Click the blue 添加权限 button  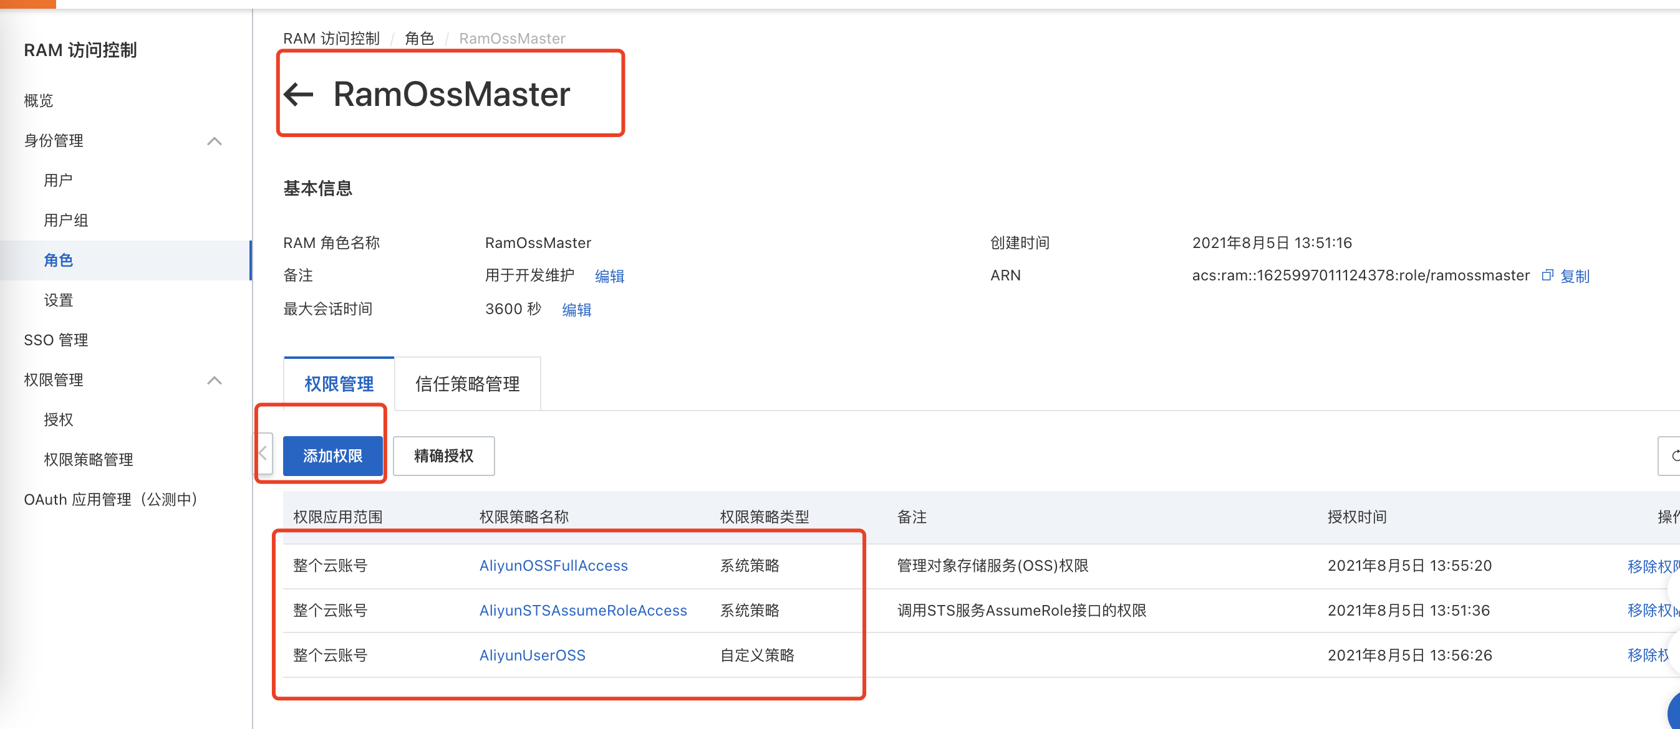tap(332, 456)
